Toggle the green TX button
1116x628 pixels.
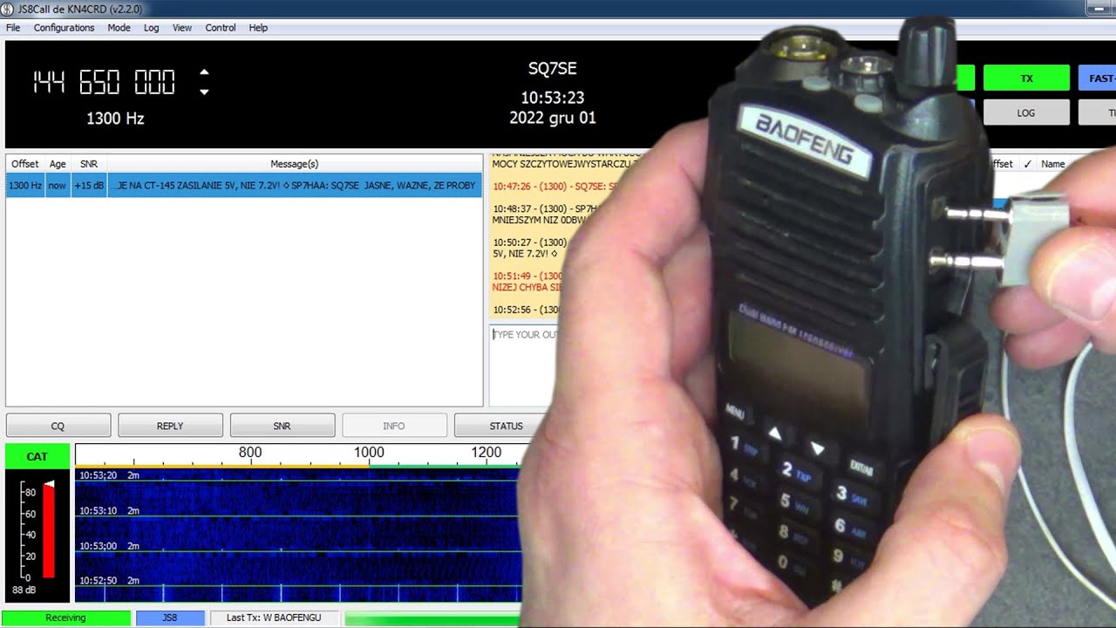(1026, 78)
